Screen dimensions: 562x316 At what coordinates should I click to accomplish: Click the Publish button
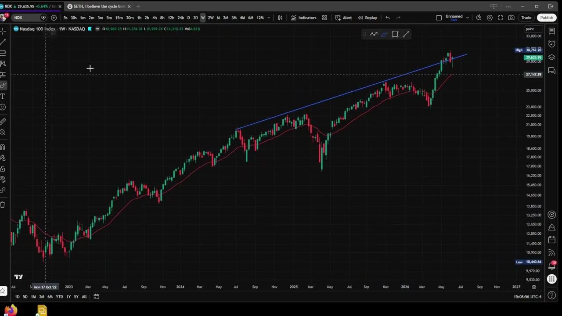pyautogui.click(x=547, y=18)
